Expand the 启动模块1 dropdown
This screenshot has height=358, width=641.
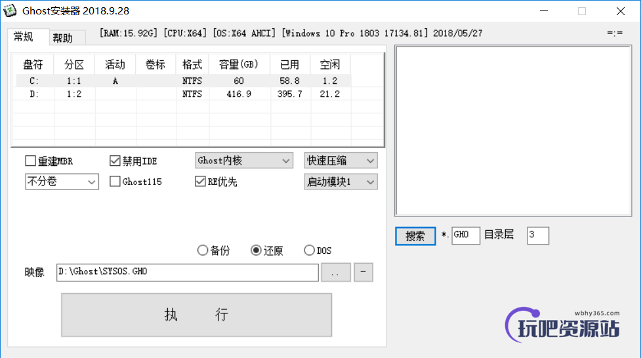pos(341,182)
